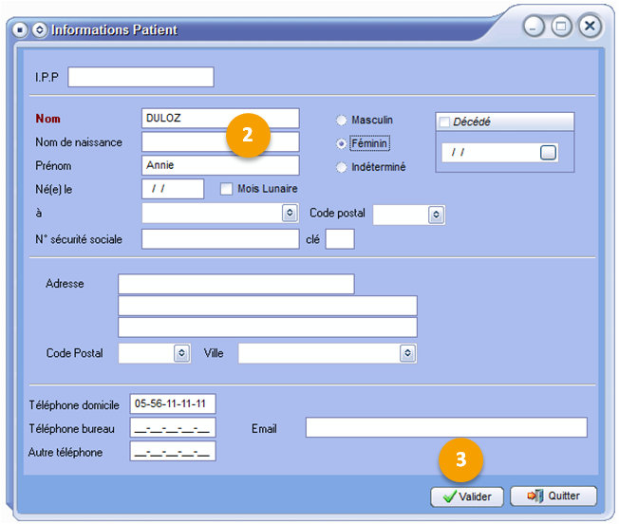
Task: Click the square icon left of the window title
Action: 20,29
